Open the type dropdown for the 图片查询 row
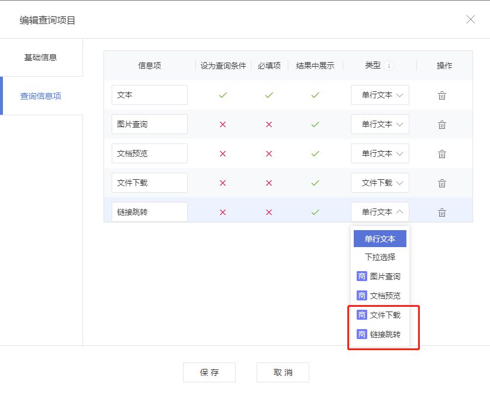Viewport: 490px width, 397px height. [x=380, y=124]
